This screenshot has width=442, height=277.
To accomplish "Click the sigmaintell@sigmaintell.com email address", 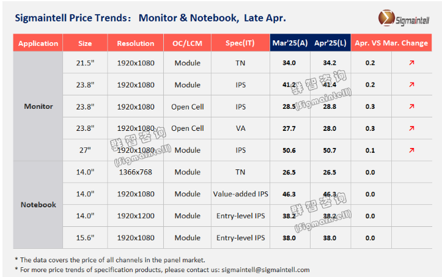I will 265,270.
